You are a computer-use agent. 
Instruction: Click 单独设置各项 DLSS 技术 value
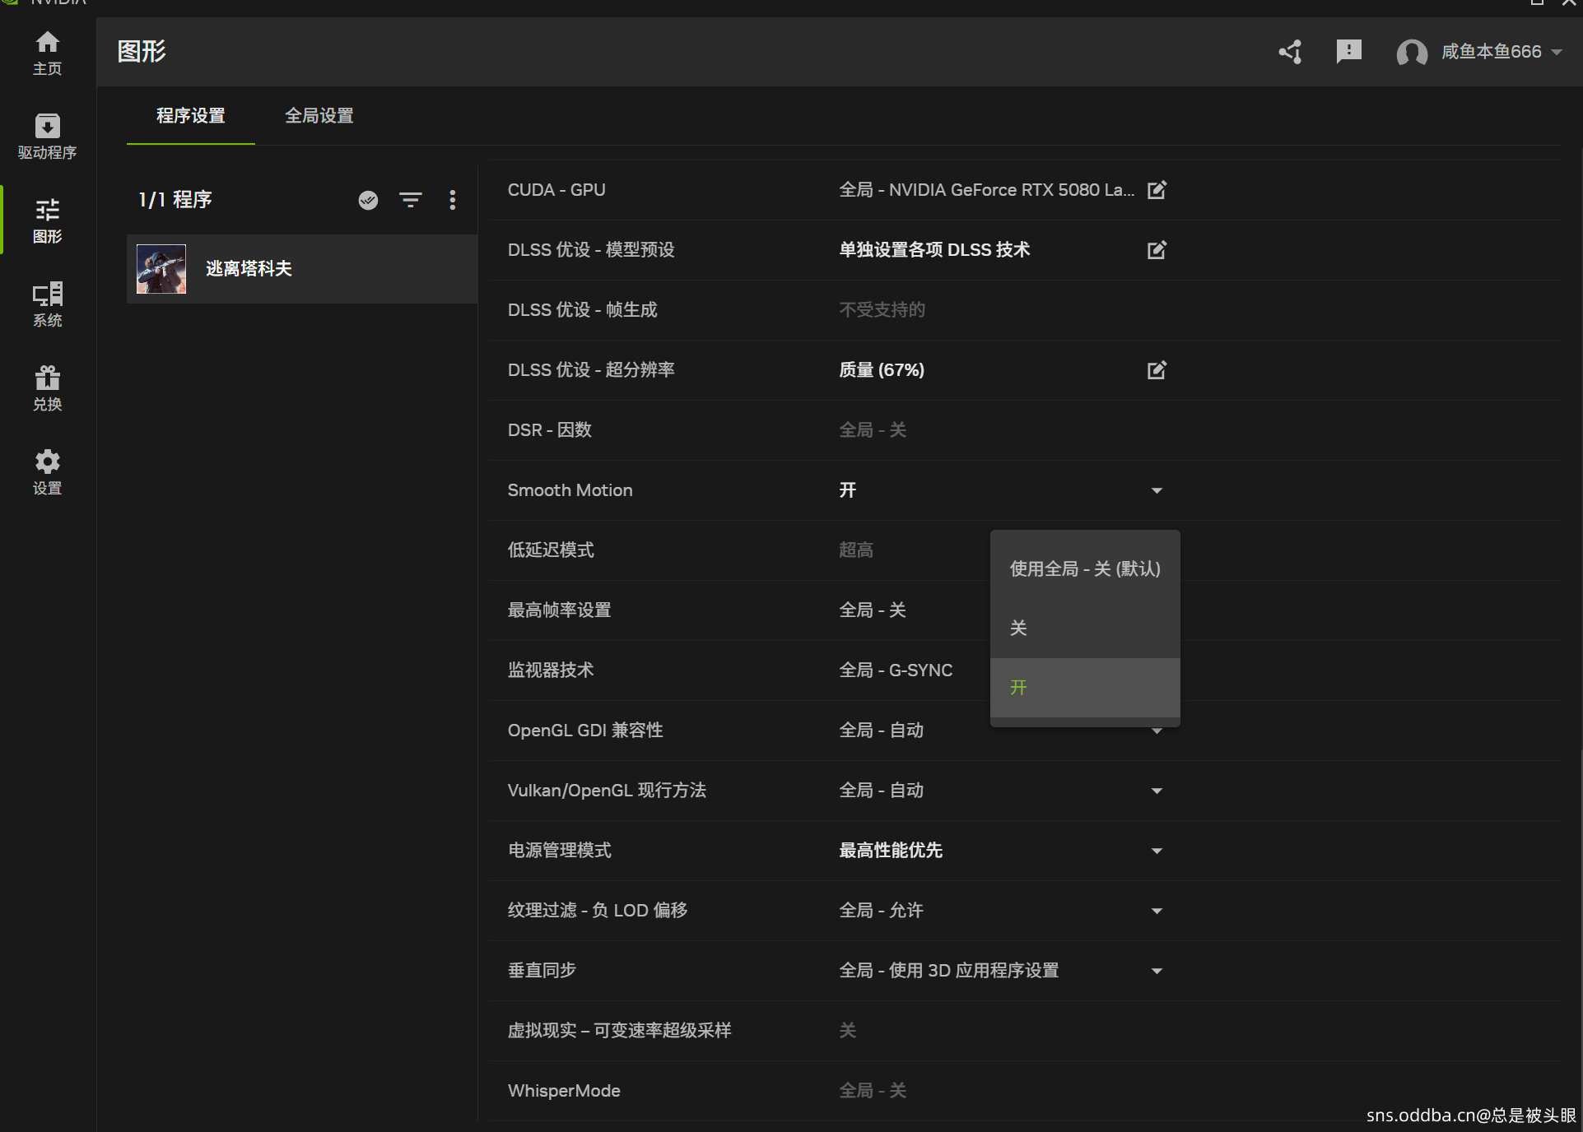pos(934,250)
